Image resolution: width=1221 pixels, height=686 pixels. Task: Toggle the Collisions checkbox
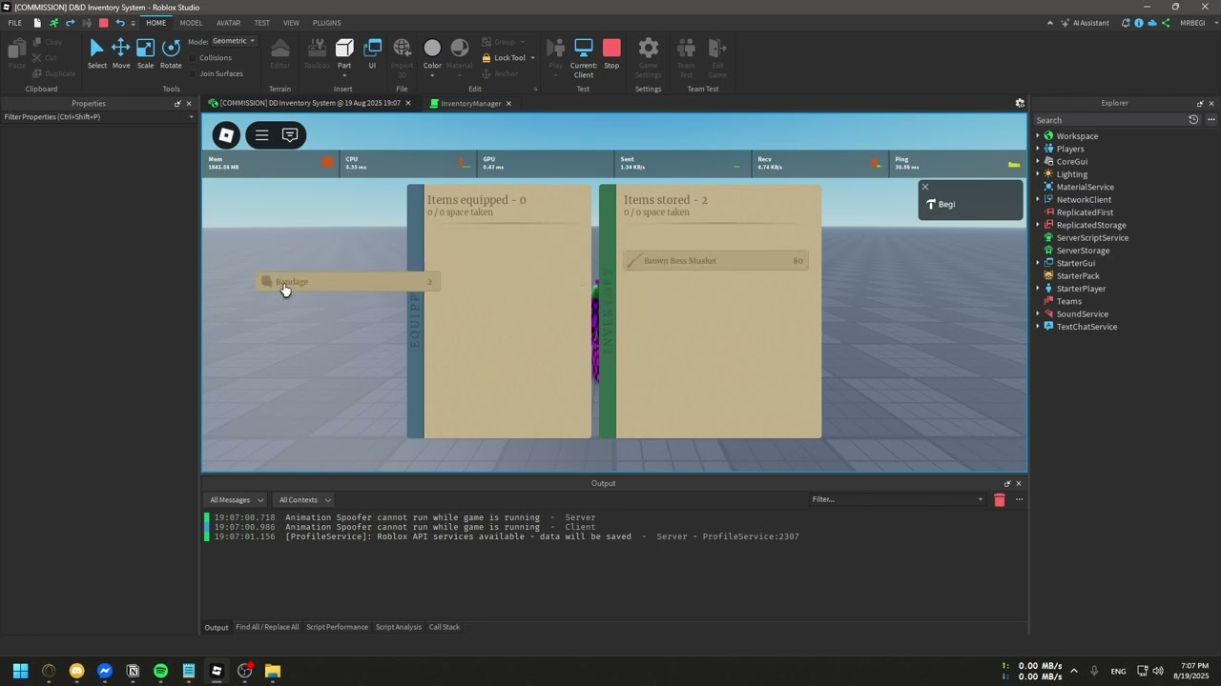(193, 58)
